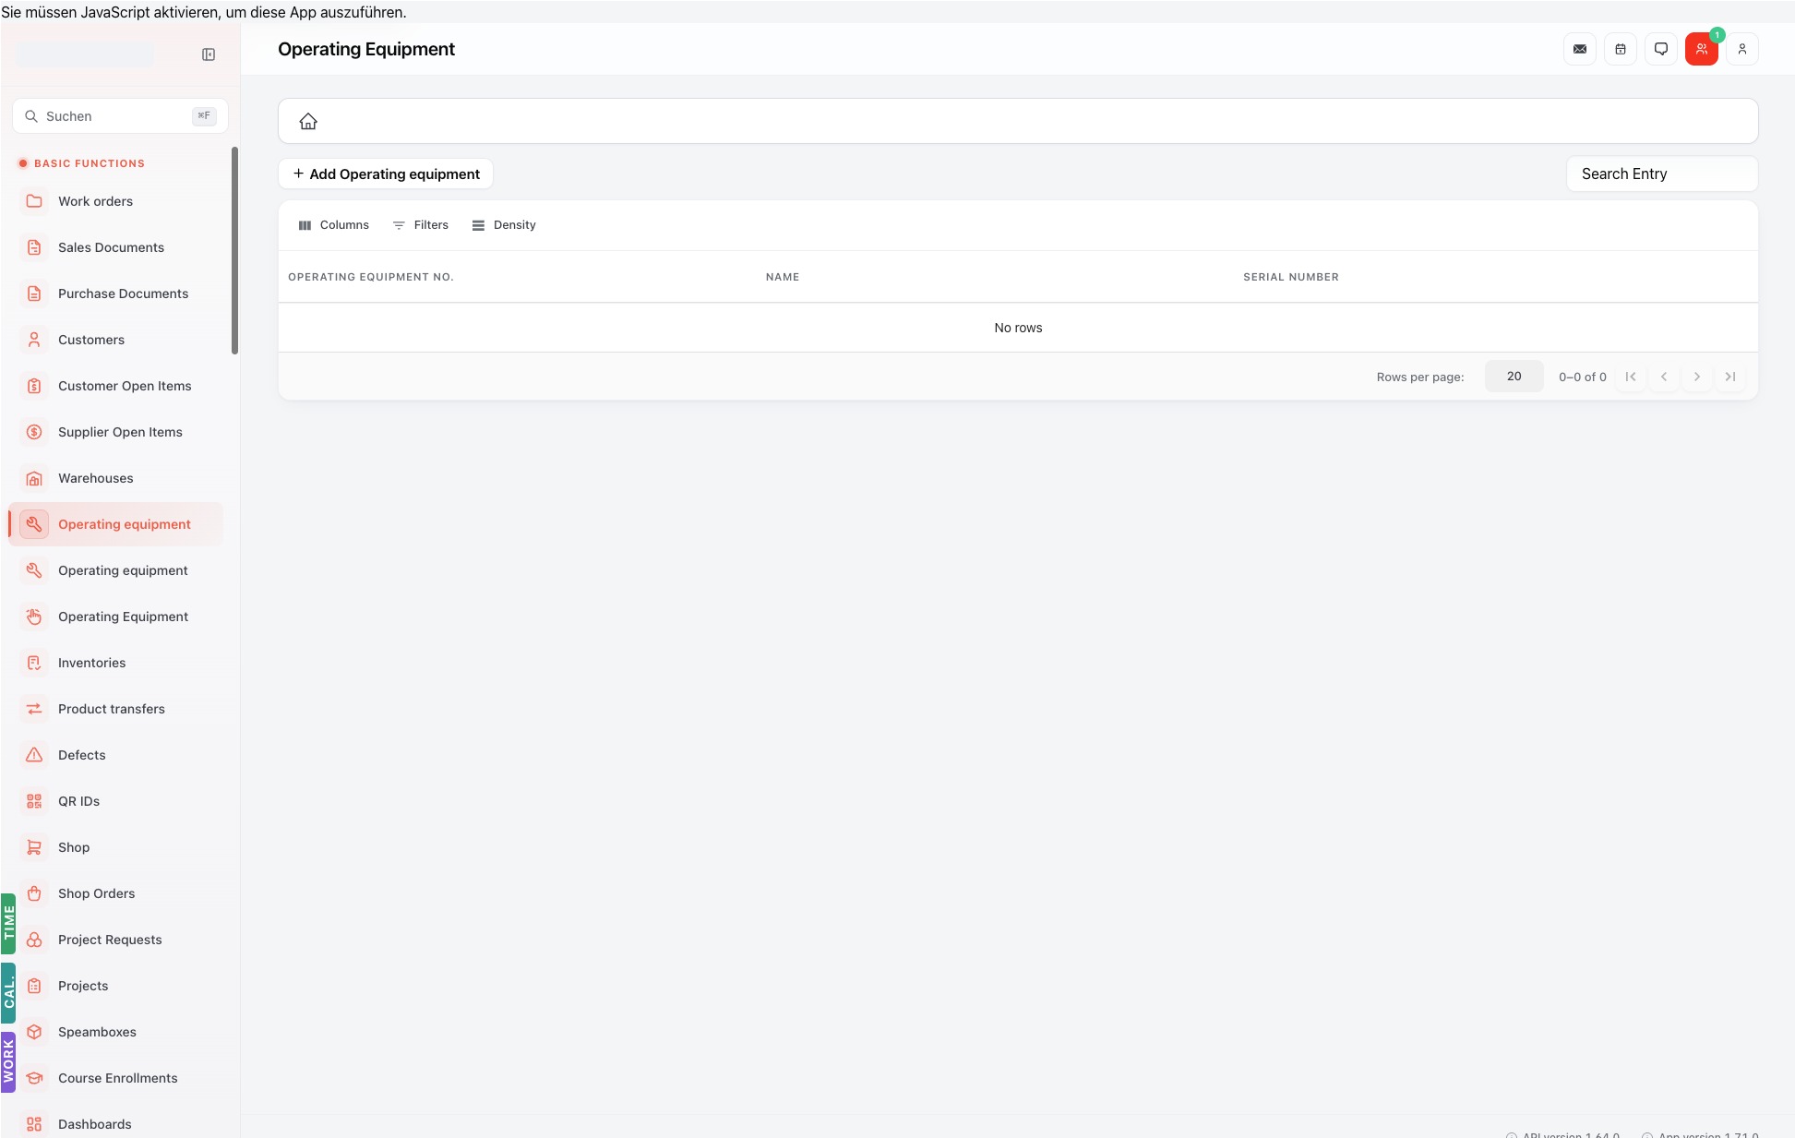Screen dimensions: 1795x1138
Task: Open the mail envelope icon in header
Action: [1580, 49]
